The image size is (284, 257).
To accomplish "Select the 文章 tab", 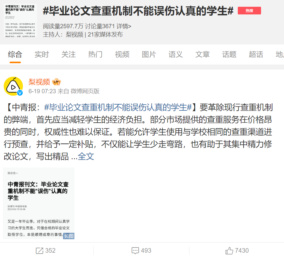I will [203, 55].
